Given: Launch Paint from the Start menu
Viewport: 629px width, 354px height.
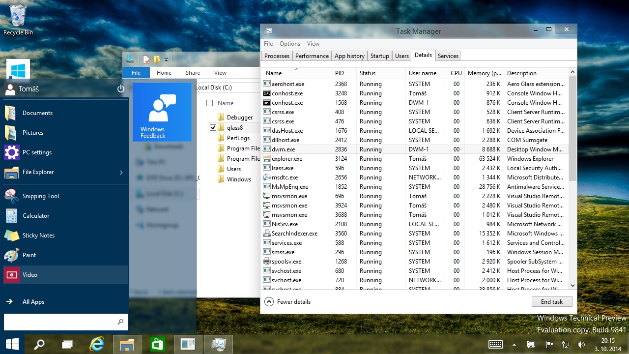Looking at the screenshot, I should click(x=29, y=255).
